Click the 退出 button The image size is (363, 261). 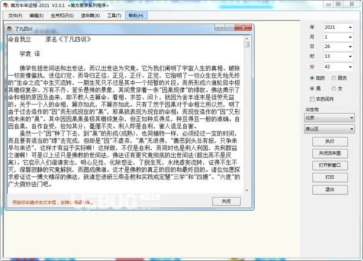coord(330,190)
